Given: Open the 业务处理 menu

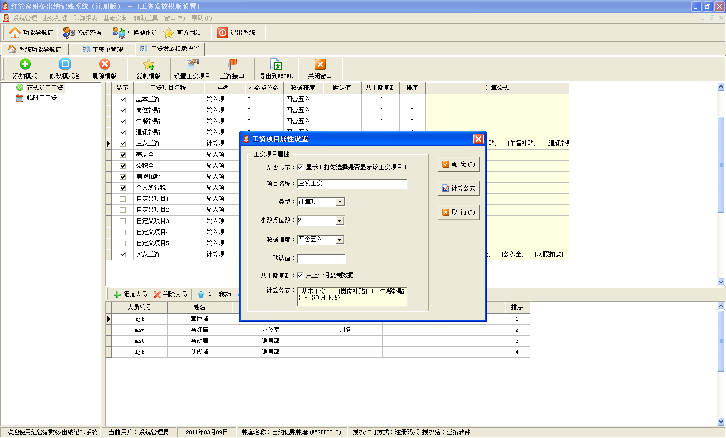Looking at the screenshot, I should pos(55,18).
